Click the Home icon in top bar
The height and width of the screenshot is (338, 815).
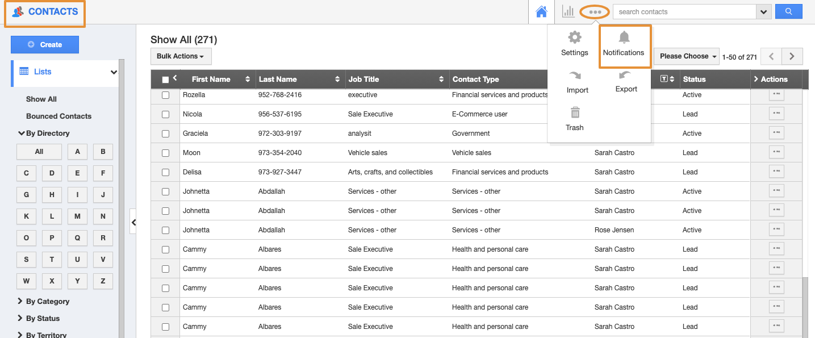(541, 12)
